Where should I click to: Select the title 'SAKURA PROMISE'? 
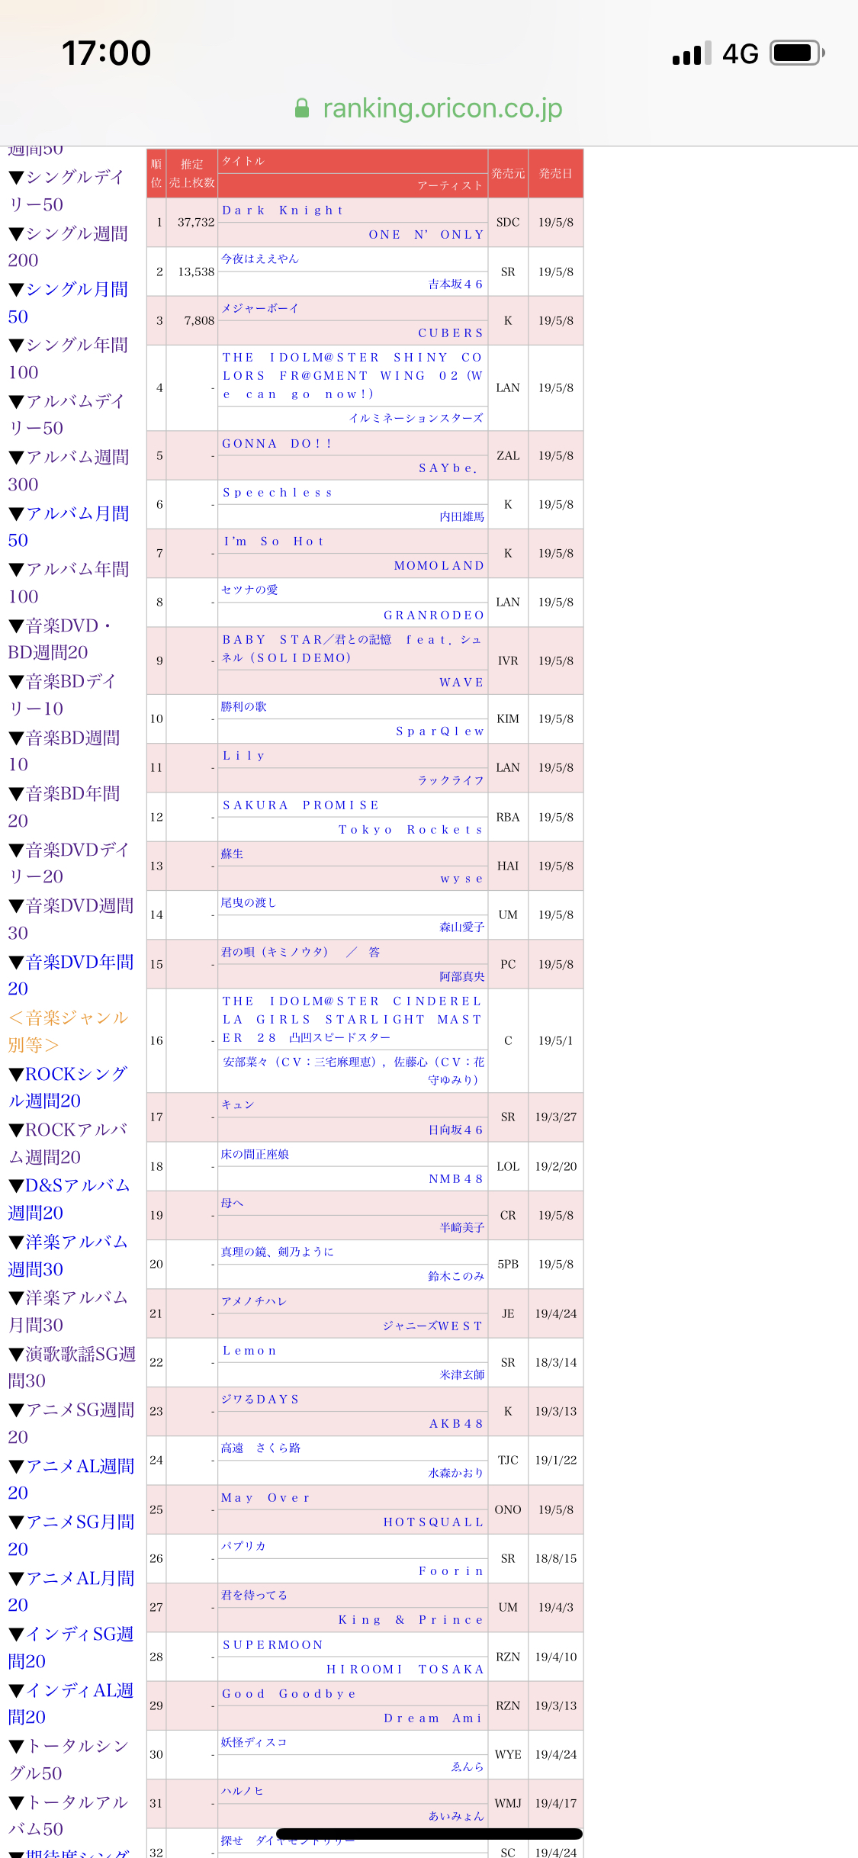coord(300,805)
